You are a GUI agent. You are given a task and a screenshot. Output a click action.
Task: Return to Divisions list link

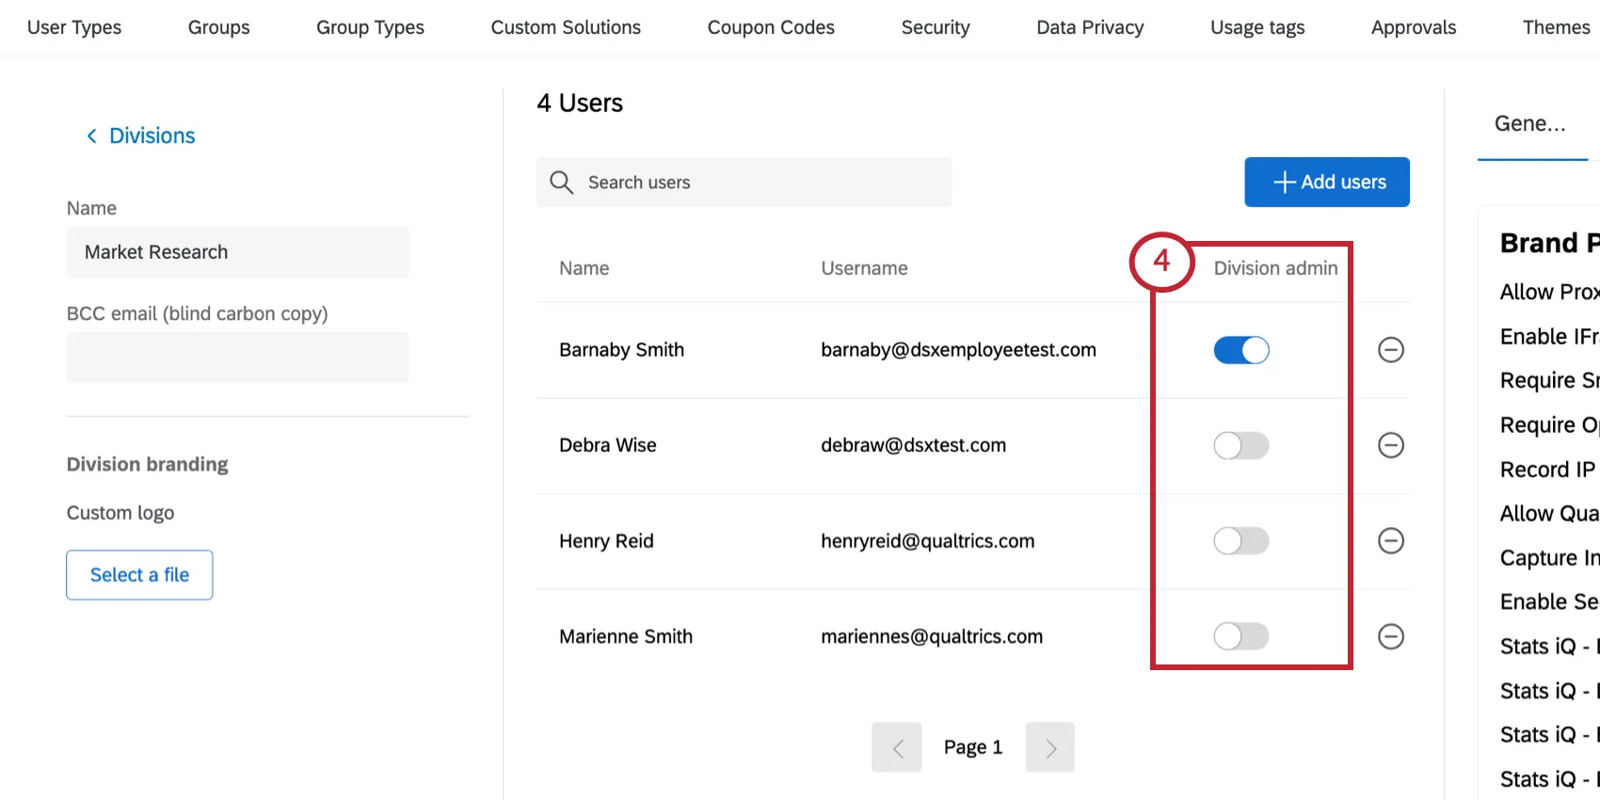pos(152,136)
